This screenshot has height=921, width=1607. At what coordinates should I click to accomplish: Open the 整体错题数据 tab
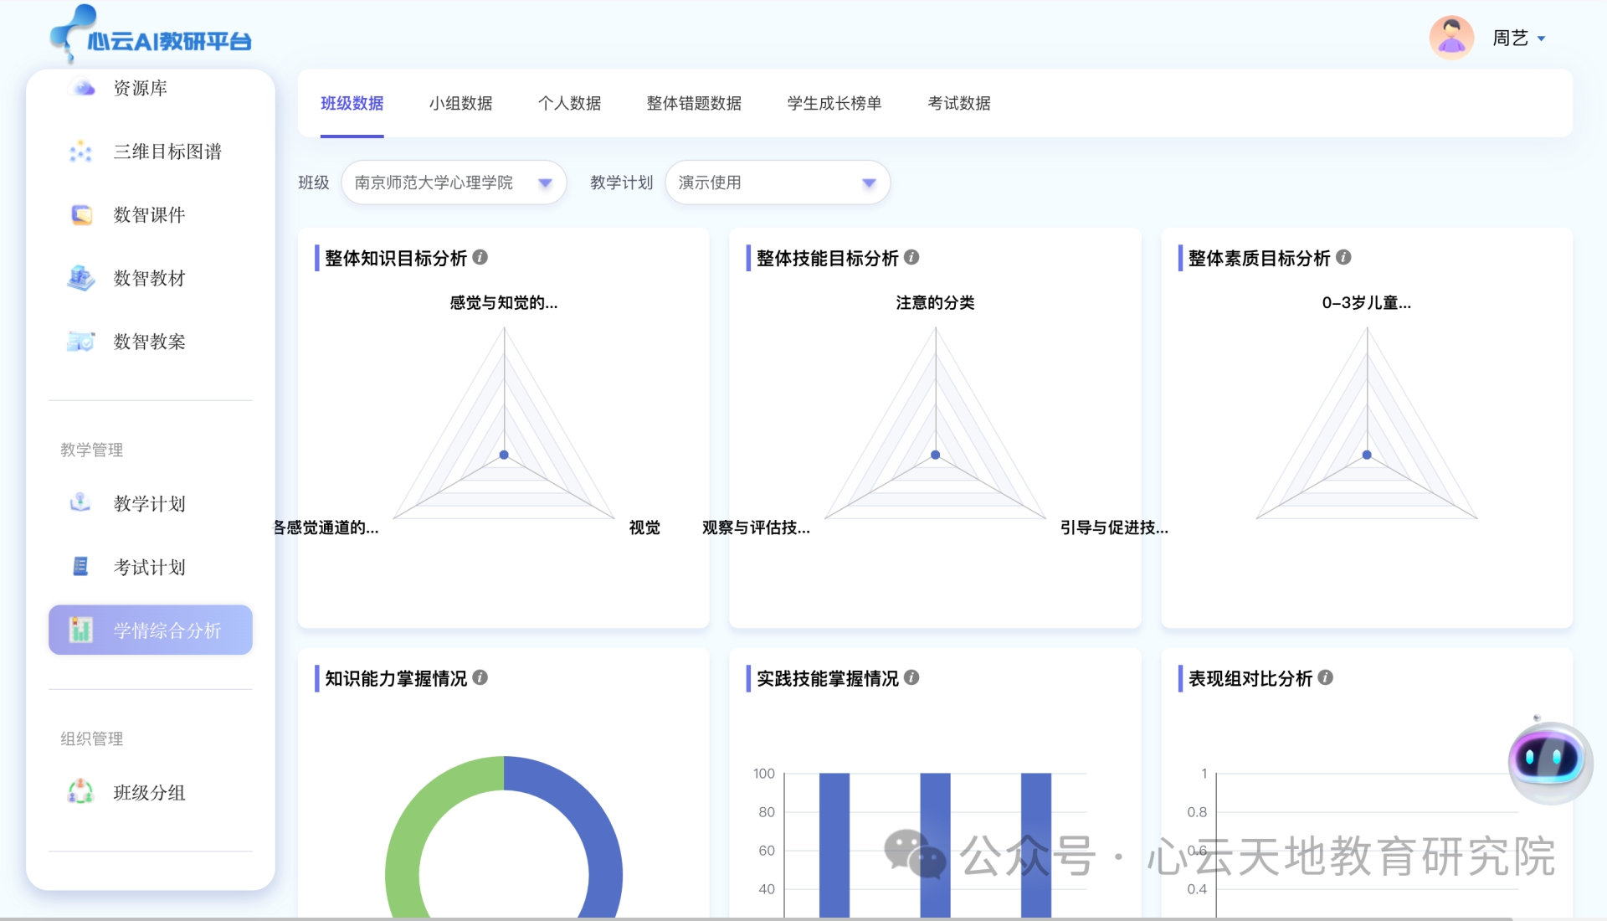click(694, 103)
